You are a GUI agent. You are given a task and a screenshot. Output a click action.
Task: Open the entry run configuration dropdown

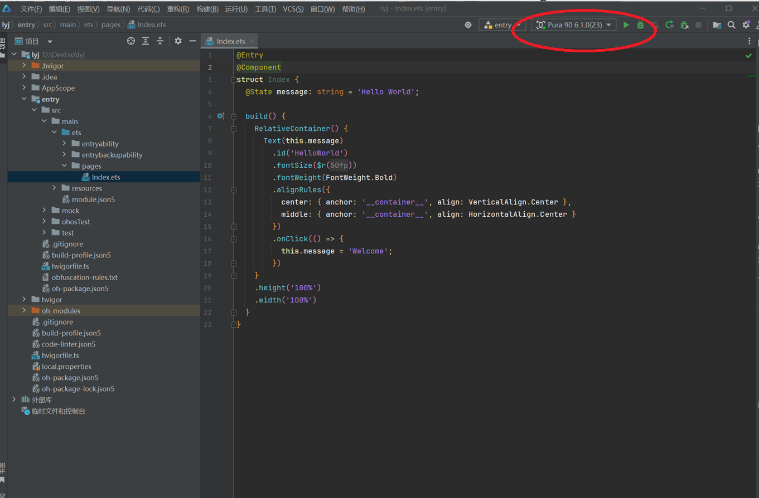tap(502, 25)
